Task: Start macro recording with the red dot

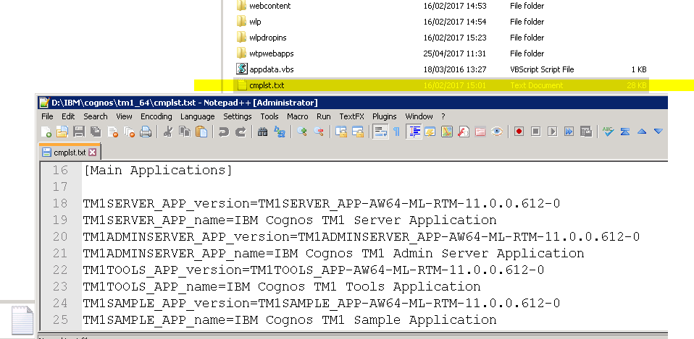Action: pyautogui.click(x=519, y=132)
